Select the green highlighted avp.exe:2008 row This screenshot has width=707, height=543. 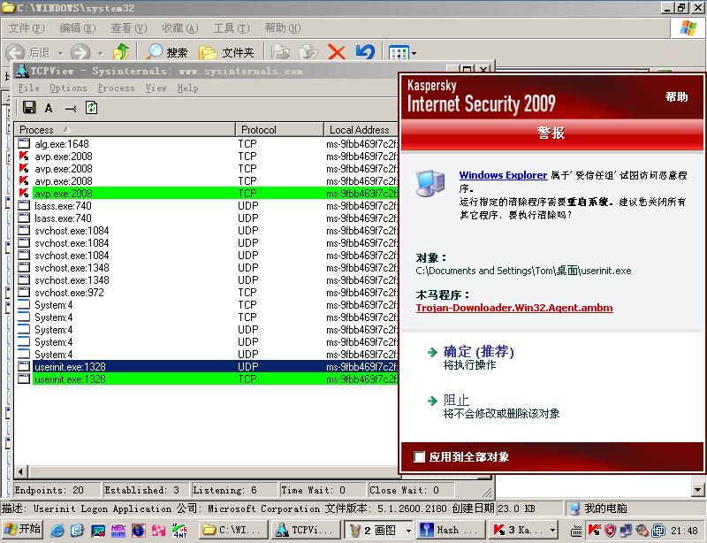click(206, 193)
